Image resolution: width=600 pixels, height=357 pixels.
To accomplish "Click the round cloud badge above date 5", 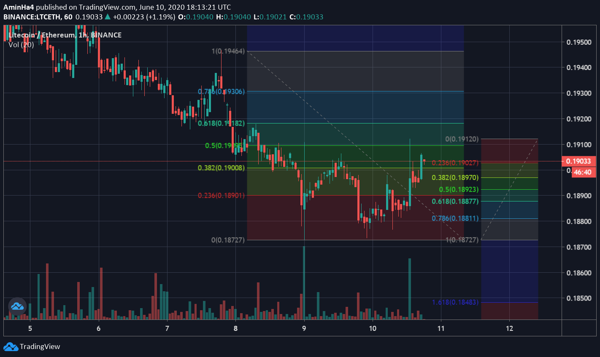I will pyautogui.click(x=17, y=306).
